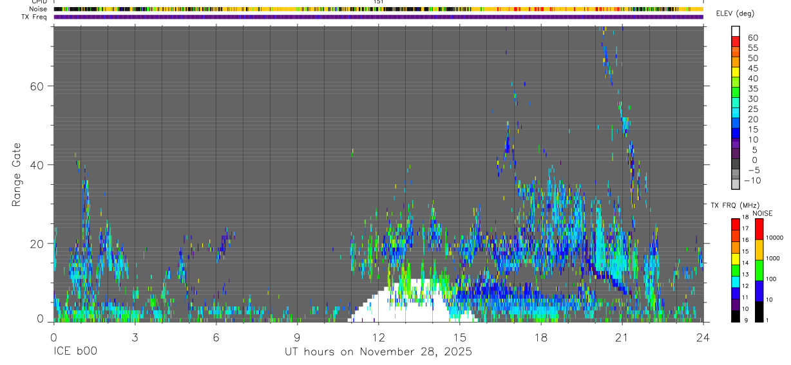Viewport: 791px width, 365px height.
Task: Click the "11" label on the TX FRQ scale
Action: [745, 297]
